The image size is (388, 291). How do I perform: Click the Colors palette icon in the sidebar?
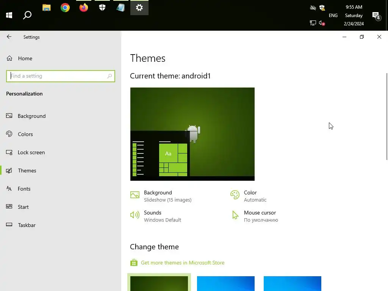pyautogui.click(x=9, y=134)
